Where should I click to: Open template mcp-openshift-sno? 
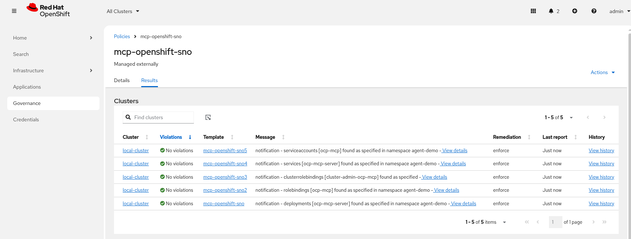pos(224,203)
